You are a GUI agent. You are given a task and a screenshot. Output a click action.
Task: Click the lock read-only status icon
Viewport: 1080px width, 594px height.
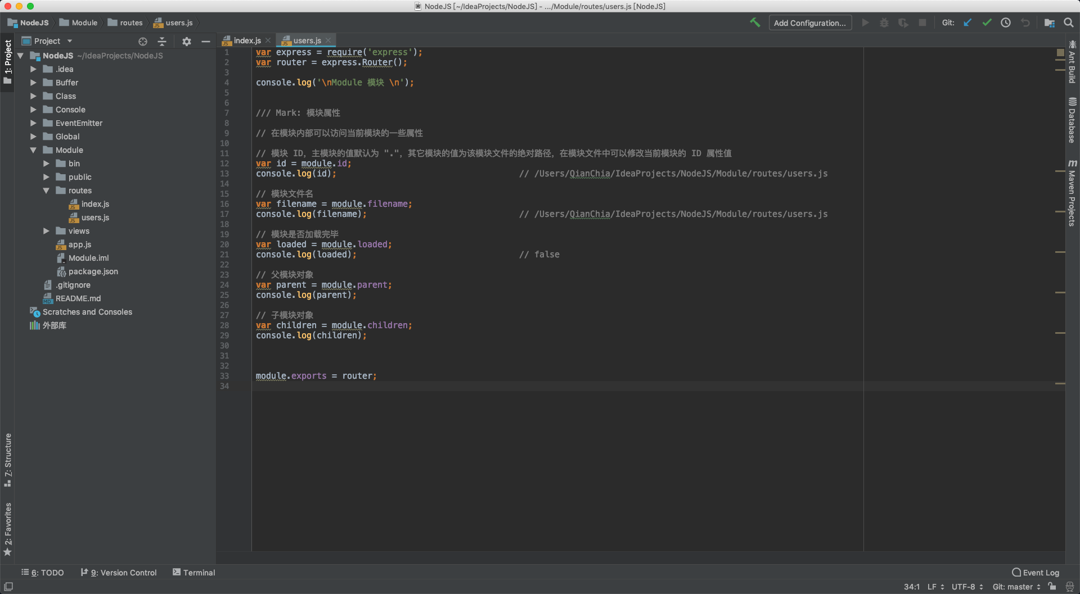point(1052,586)
